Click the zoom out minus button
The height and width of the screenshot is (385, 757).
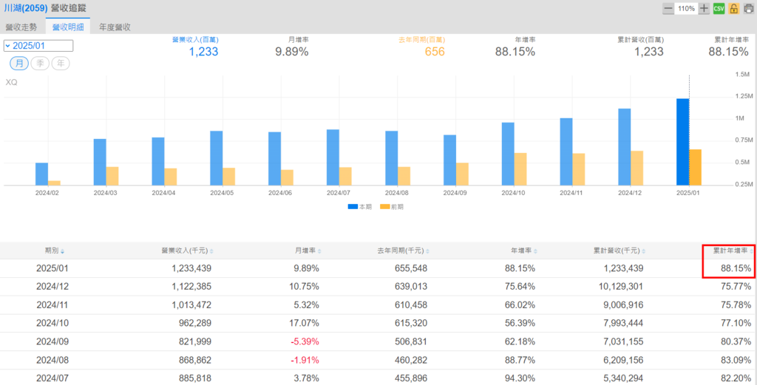pyautogui.click(x=668, y=9)
